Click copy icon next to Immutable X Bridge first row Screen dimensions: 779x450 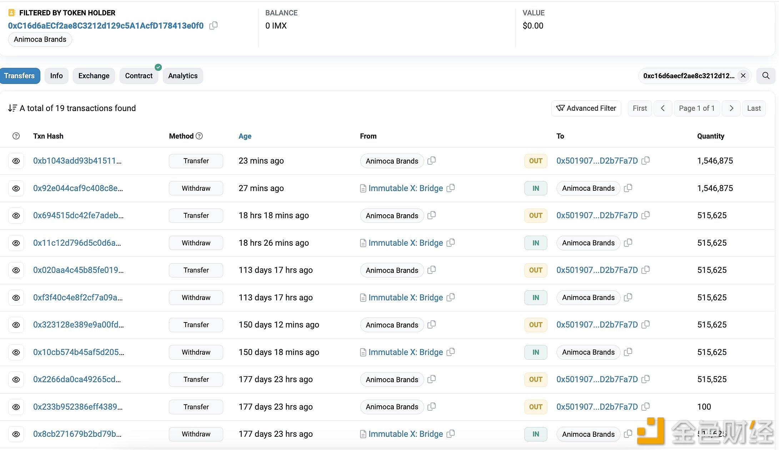click(452, 188)
